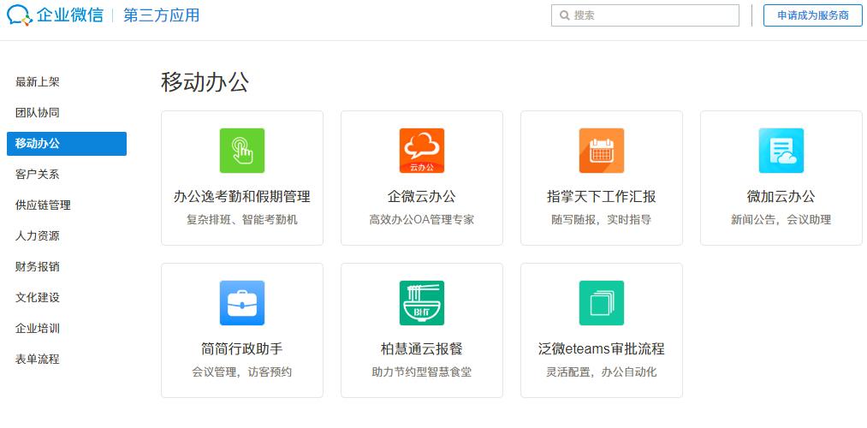Open the 指掌天下工作汇报 title
This screenshot has width=867, height=428.
point(602,196)
